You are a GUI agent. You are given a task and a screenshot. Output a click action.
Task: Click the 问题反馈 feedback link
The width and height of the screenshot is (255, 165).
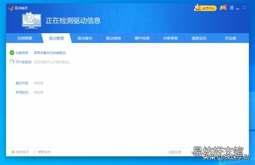[x=175, y=152]
